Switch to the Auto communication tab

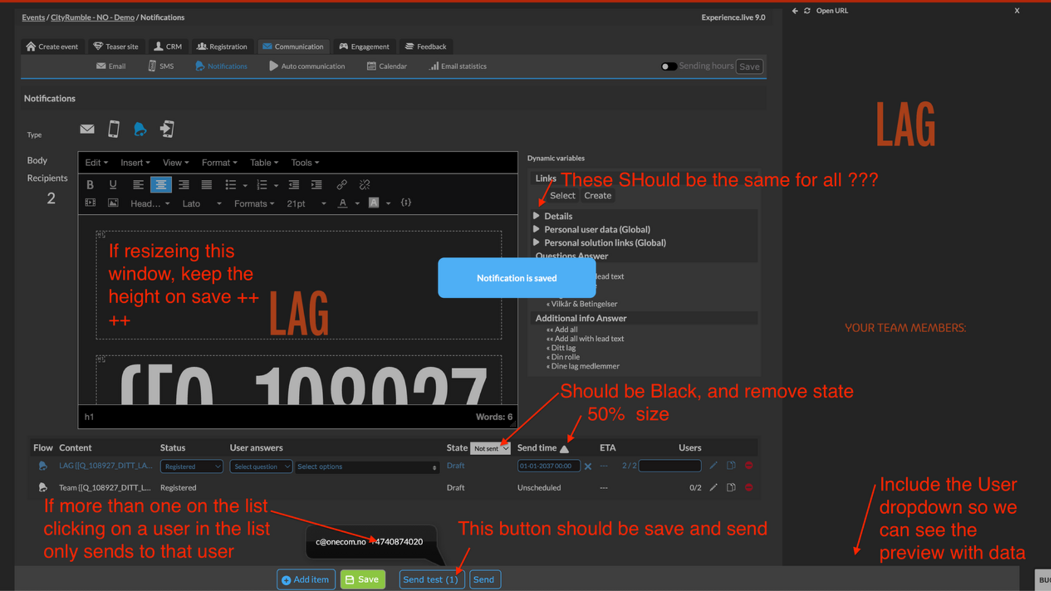pos(307,66)
